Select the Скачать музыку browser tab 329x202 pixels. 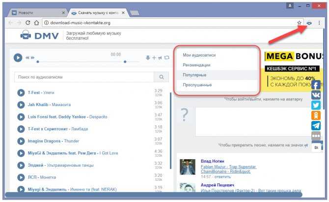coord(98,13)
